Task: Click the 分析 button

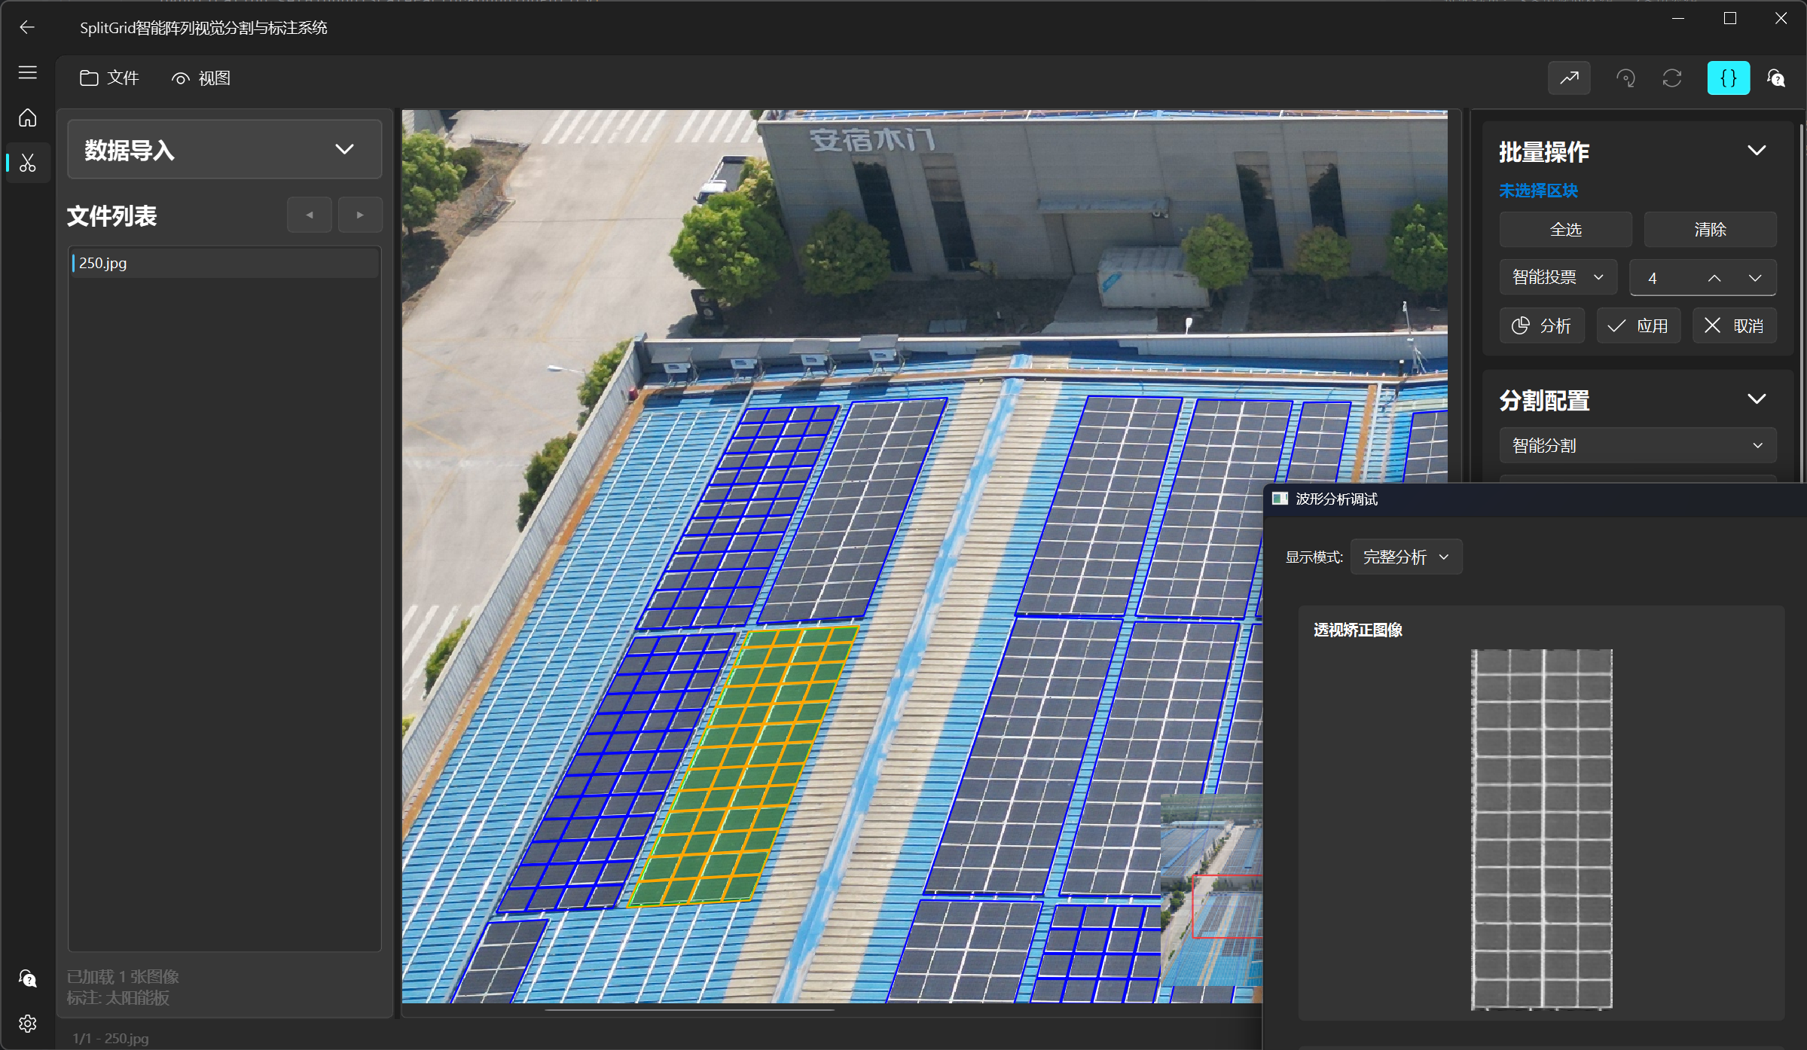Action: coord(1542,326)
